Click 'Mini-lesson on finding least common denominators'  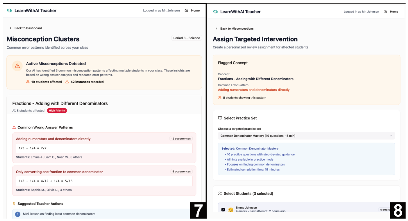(59, 214)
